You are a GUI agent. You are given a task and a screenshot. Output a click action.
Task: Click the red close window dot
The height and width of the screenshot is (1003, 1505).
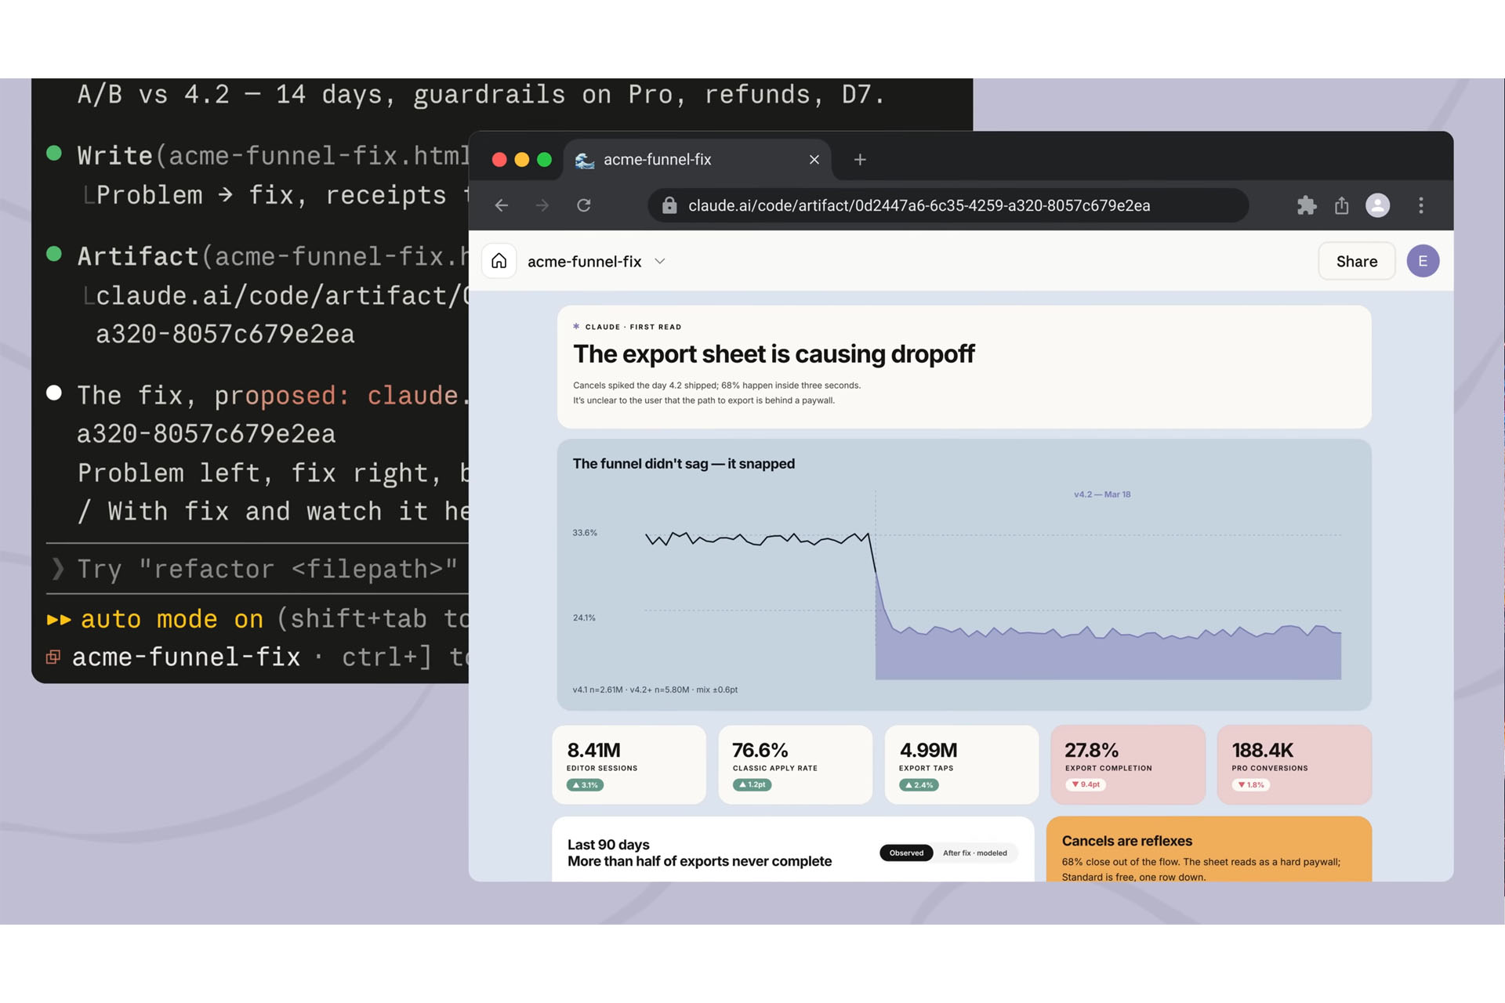[x=499, y=160]
